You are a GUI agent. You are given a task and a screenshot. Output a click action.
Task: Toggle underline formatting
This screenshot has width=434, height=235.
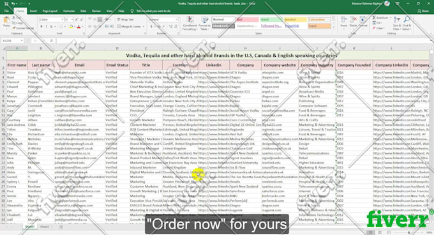(x=51, y=27)
